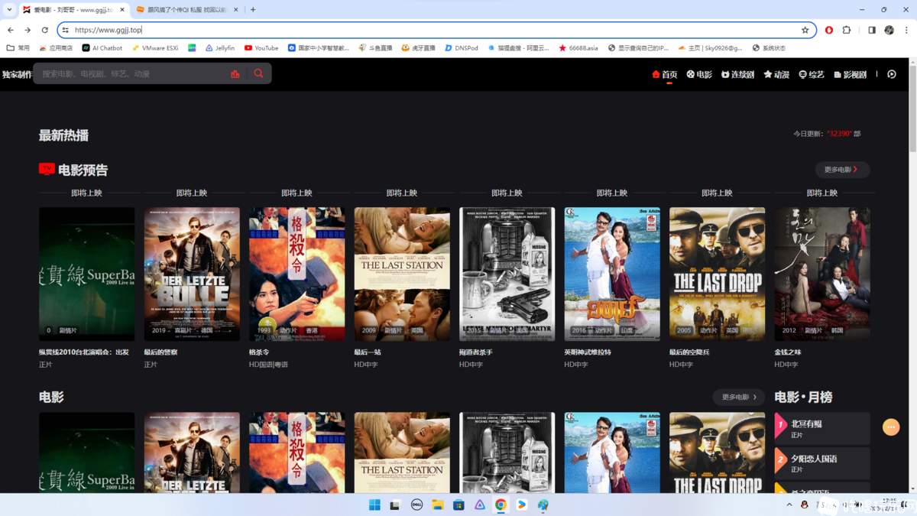Open The Last Station poster in 电影预告
This screenshot has width=917, height=516.
[x=402, y=274]
